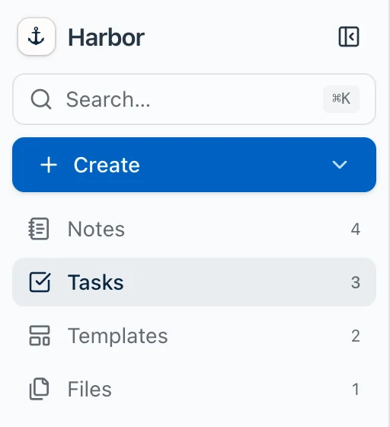Click the magnifying glass search icon
This screenshot has height=427, width=390.
pyautogui.click(x=41, y=99)
